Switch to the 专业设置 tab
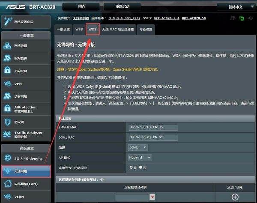This screenshot has height=203, width=257. pos(146,29)
